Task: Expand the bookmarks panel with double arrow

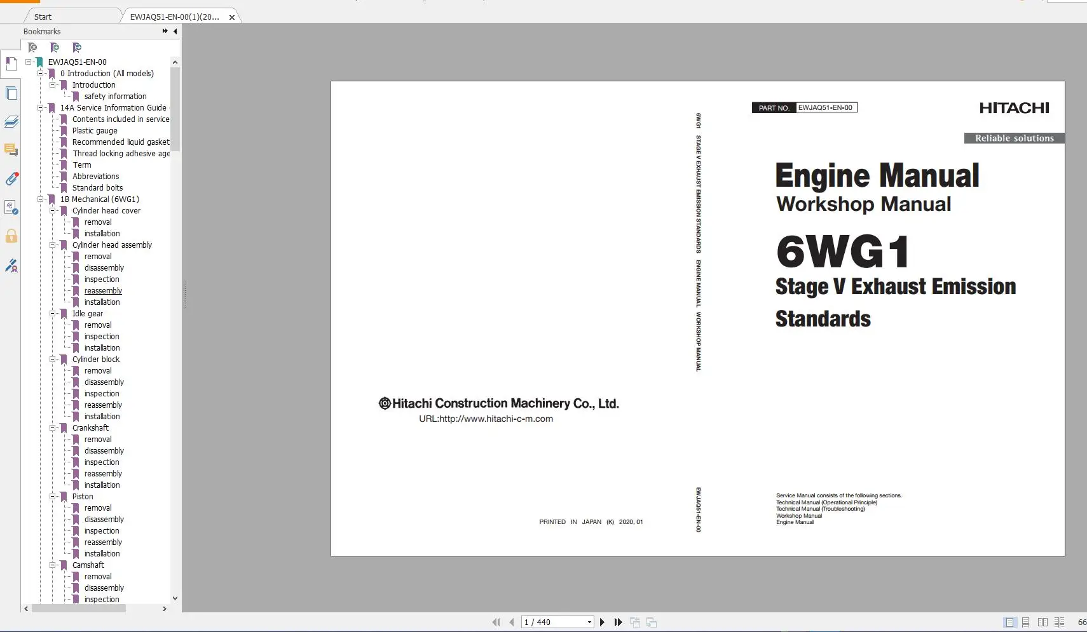Action: click(x=165, y=31)
